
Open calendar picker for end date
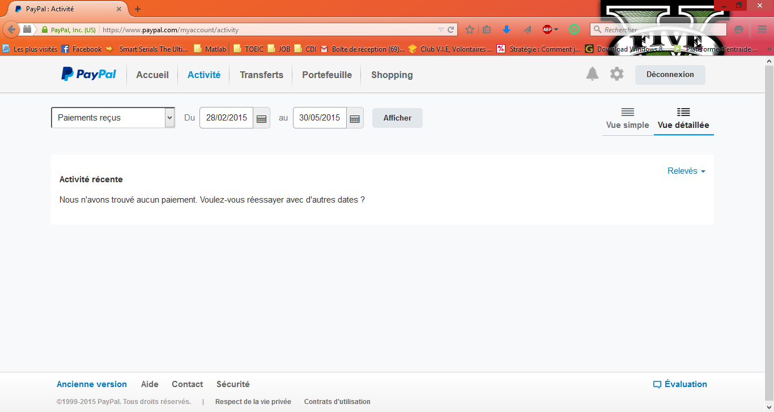coord(355,118)
